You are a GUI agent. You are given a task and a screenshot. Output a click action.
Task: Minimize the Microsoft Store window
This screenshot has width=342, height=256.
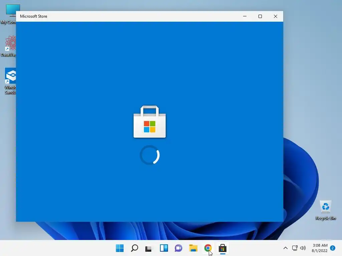pyautogui.click(x=245, y=16)
